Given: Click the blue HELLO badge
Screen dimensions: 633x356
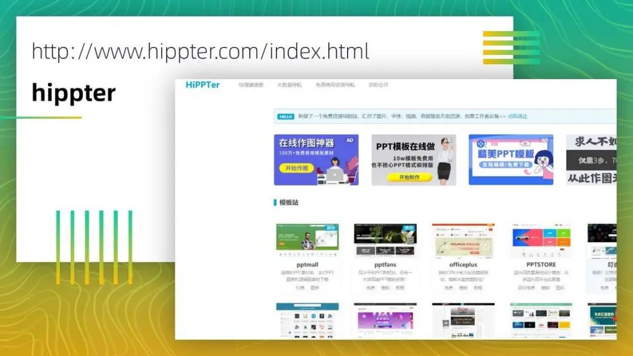Looking at the screenshot, I should point(286,117).
